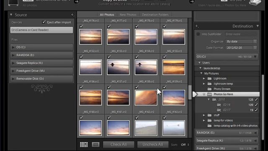This screenshot has height=151, width=268.
Task: Click the temp-catalog-with-lr4-video-photos folder icon
Action: pos(209,126)
